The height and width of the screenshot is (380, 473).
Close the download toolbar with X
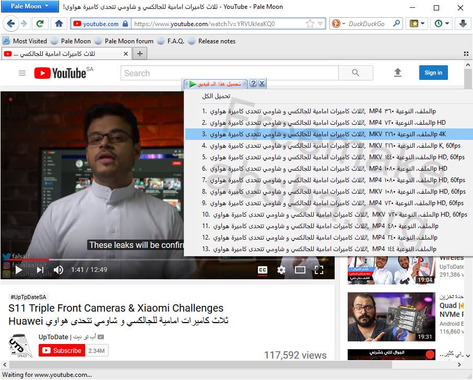coord(262,84)
